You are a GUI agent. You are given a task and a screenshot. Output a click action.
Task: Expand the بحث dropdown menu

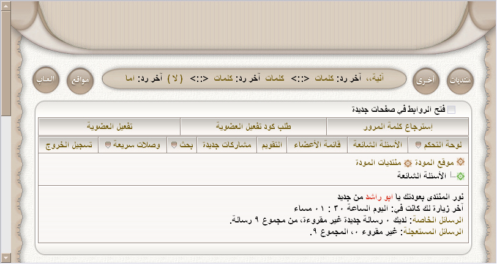[182, 145]
